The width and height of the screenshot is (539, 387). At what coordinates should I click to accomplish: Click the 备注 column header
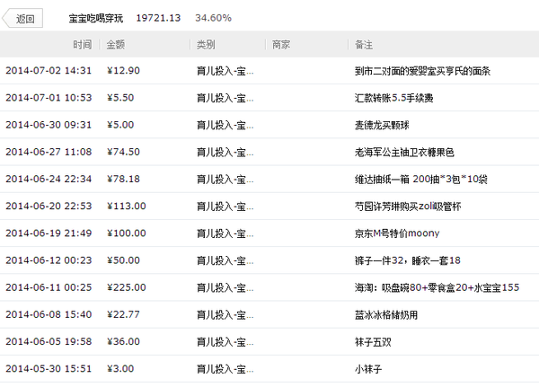coord(364,44)
